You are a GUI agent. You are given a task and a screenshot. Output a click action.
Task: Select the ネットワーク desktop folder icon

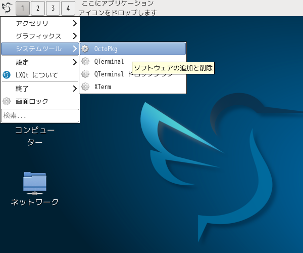click(x=34, y=184)
